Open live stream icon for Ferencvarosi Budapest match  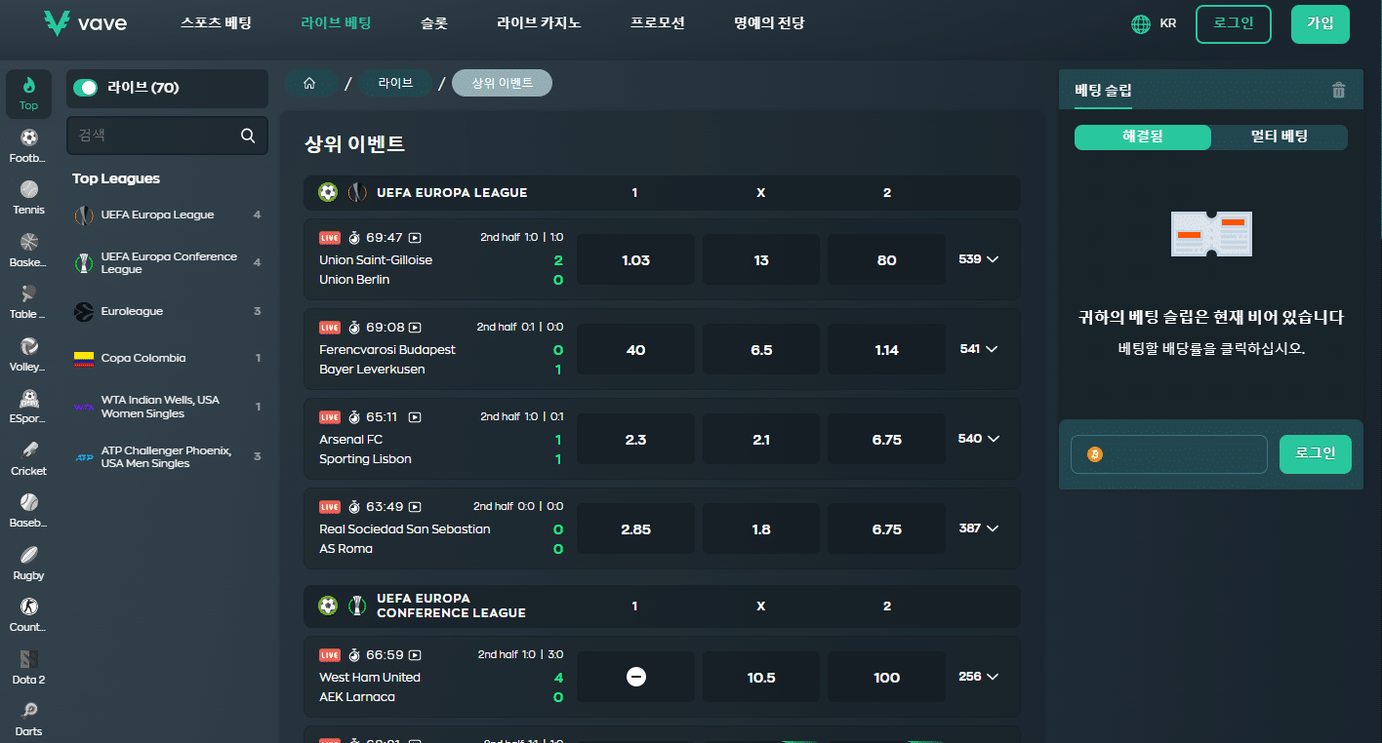415,327
